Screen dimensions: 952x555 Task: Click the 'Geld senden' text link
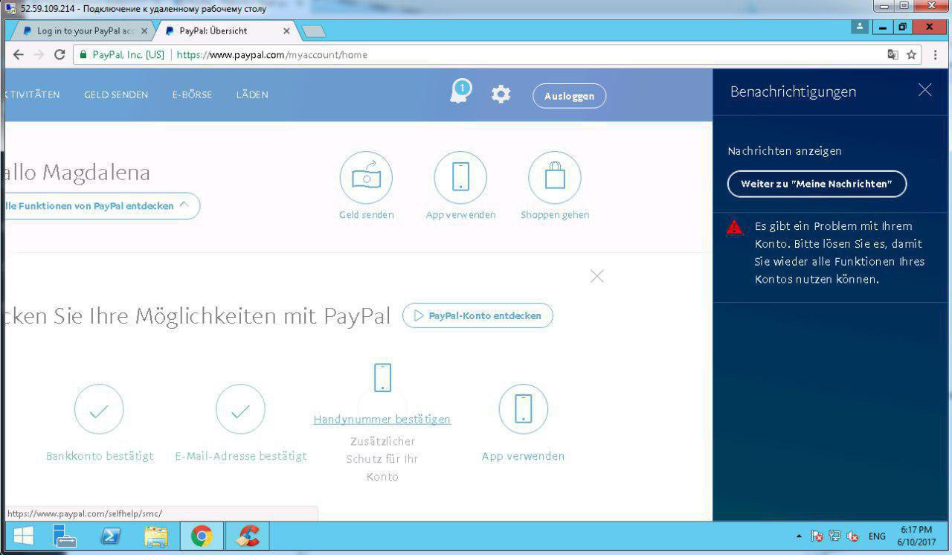click(x=366, y=215)
